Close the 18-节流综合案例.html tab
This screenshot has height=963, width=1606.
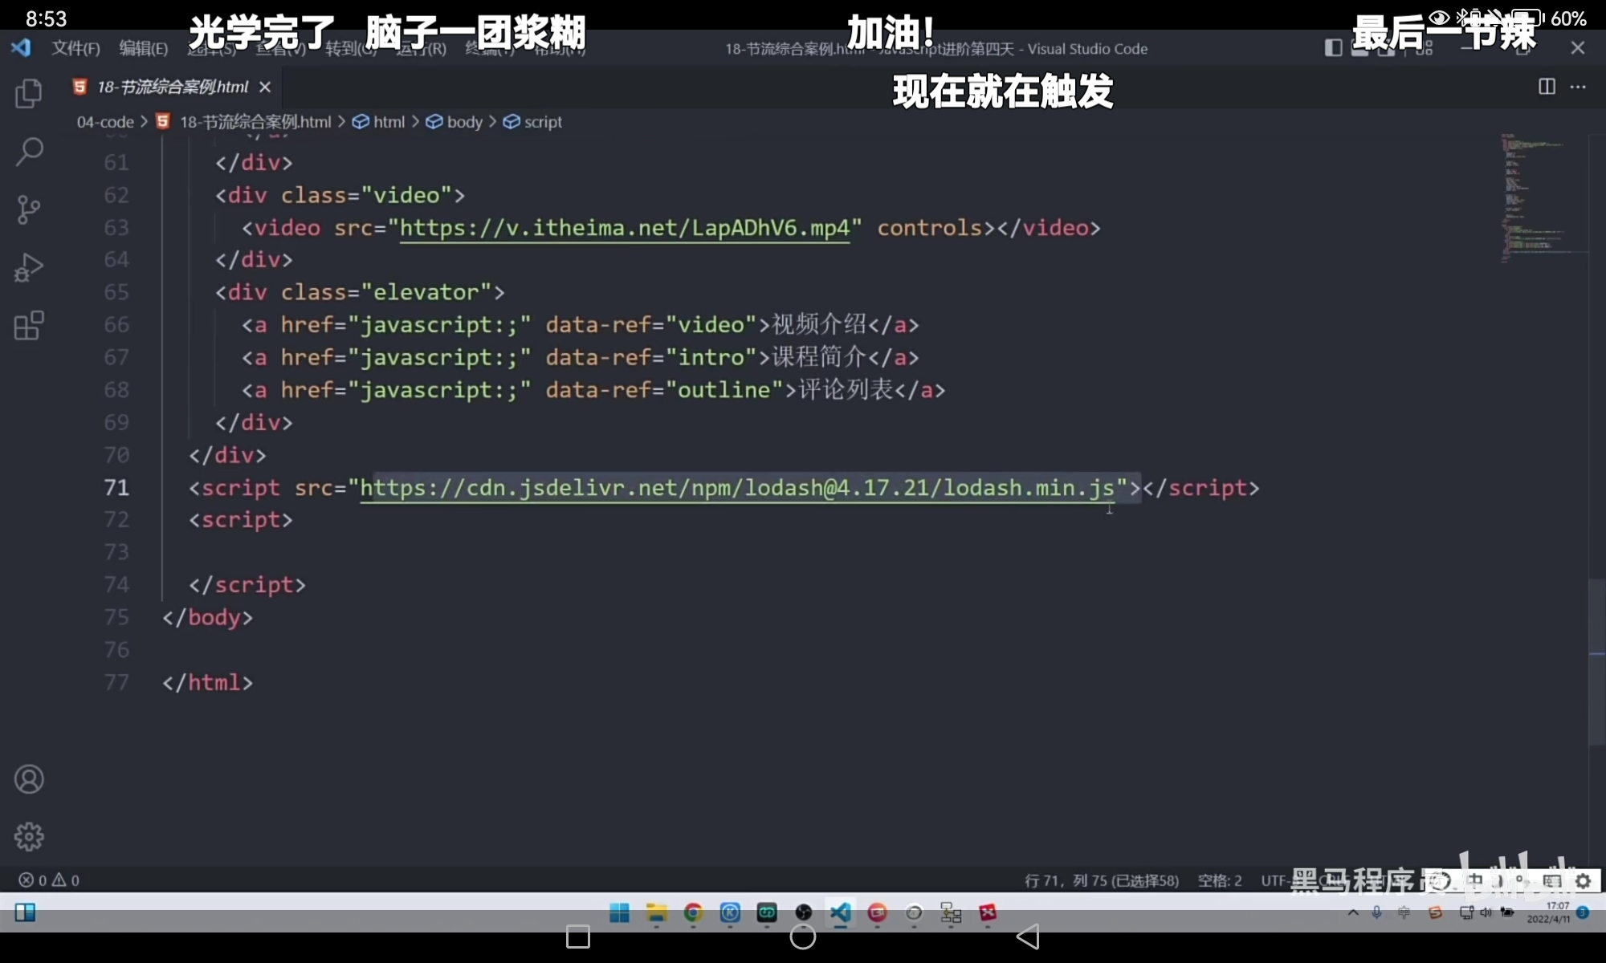(x=265, y=87)
